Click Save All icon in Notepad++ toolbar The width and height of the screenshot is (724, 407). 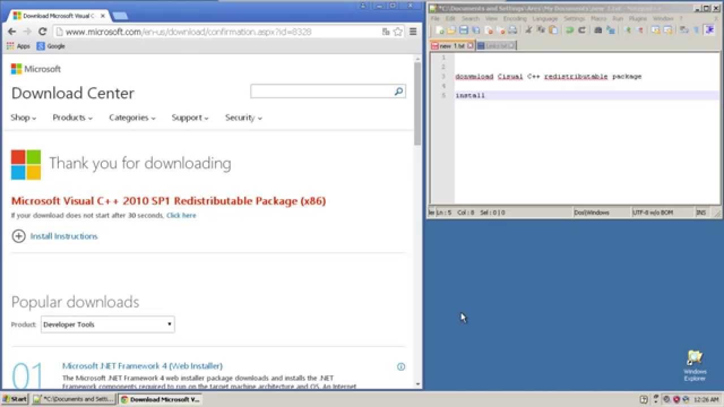[476, 30]
